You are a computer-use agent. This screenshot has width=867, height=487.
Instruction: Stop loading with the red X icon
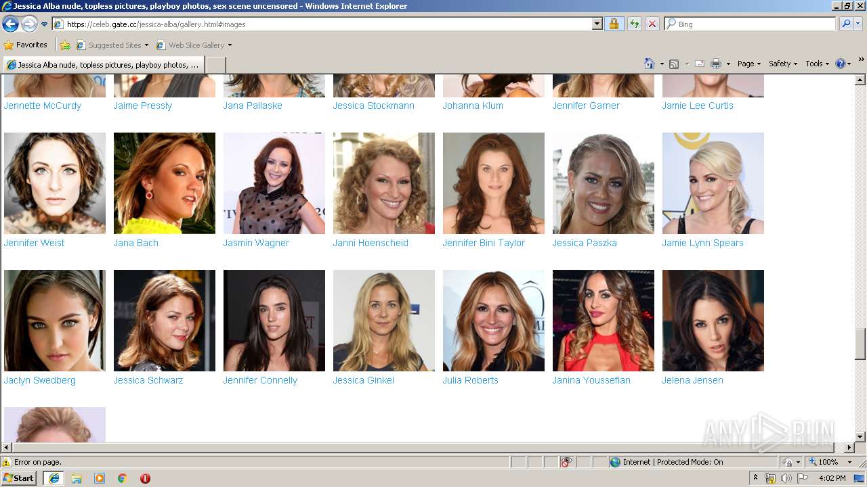click(x=652, y=24)
